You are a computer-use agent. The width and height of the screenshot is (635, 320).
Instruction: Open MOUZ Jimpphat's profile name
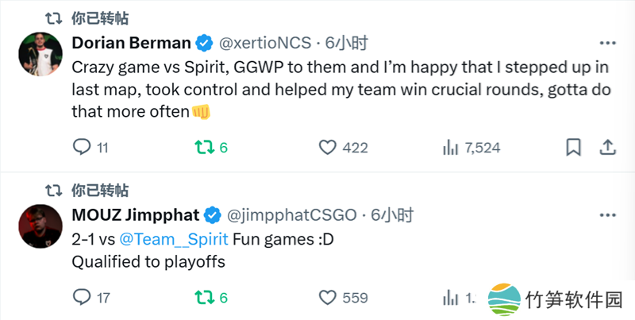point(135,214)
